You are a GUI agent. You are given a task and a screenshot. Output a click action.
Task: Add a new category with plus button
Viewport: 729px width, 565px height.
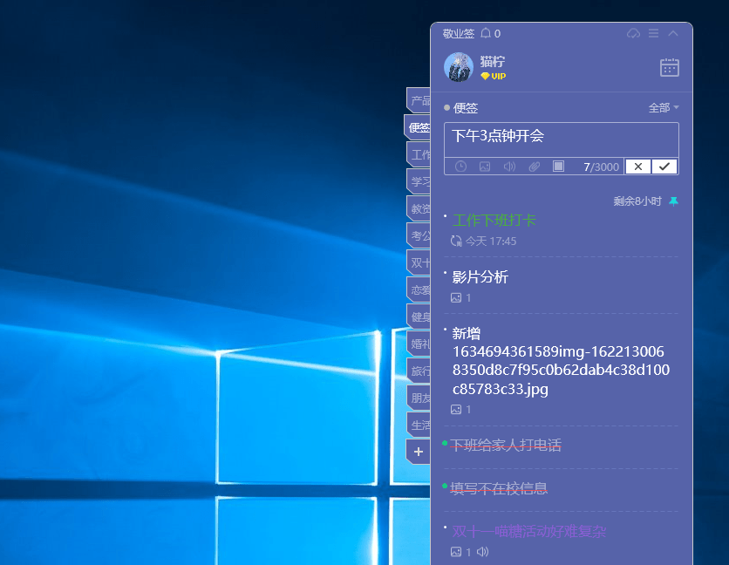419,452
